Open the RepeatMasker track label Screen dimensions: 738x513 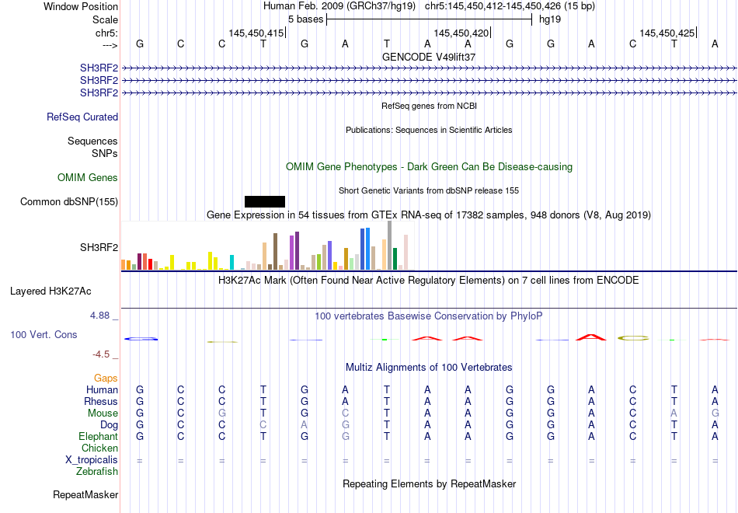pyautogui.click(x=85, y=494)
